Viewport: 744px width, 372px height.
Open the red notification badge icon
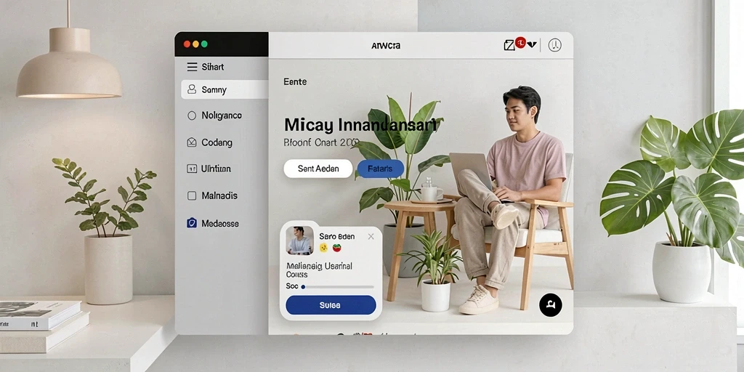pos(520,43)
